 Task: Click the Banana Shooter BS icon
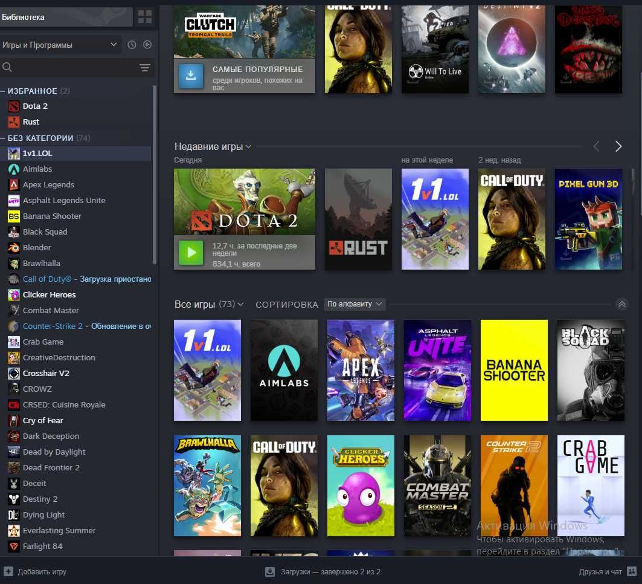pos(13,216)
